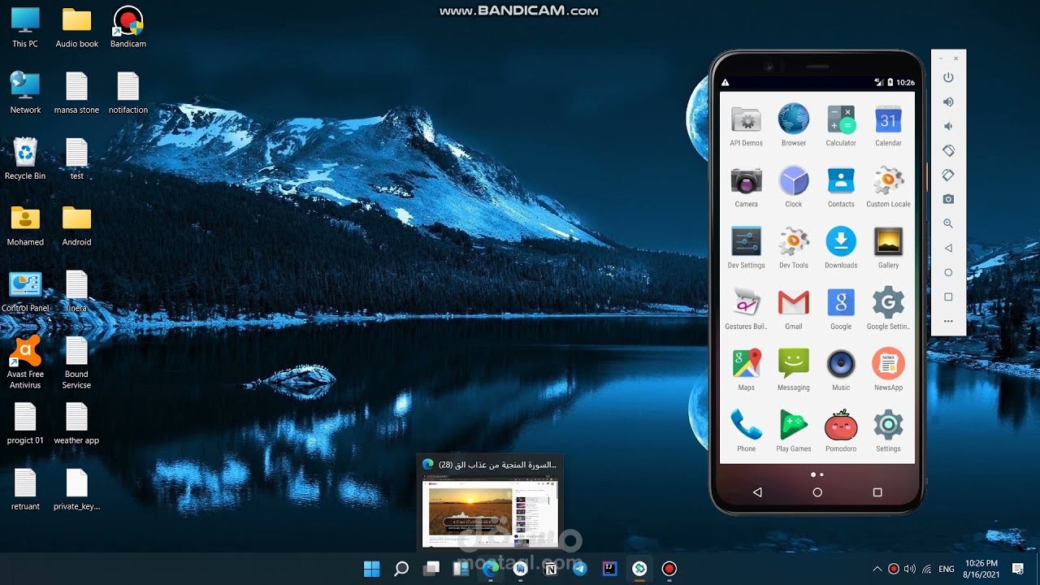Select the Network desktop icon
Screen dimensions: 1040x585
click(25, 93)
